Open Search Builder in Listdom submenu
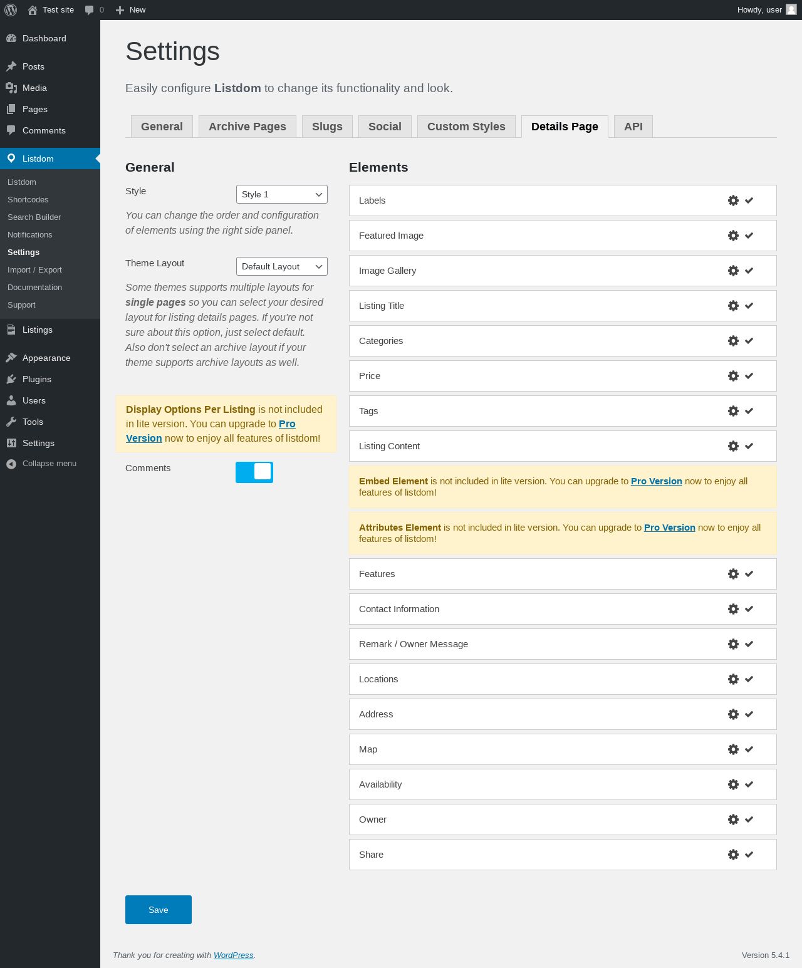 [34, 217]
